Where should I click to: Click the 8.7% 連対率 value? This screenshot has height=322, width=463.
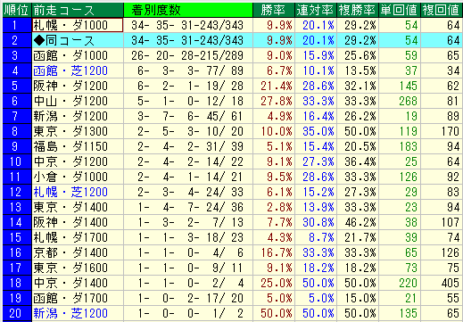322,237
